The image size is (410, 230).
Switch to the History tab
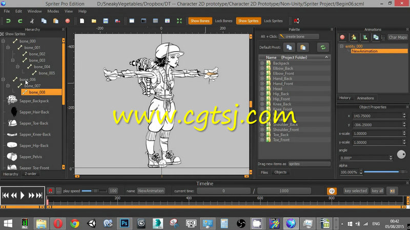344,98
